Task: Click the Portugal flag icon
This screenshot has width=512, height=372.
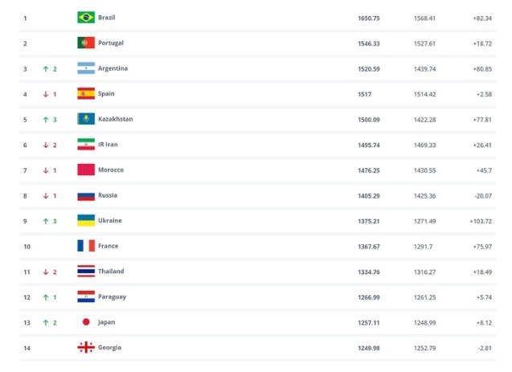Action: pos(86,43)
